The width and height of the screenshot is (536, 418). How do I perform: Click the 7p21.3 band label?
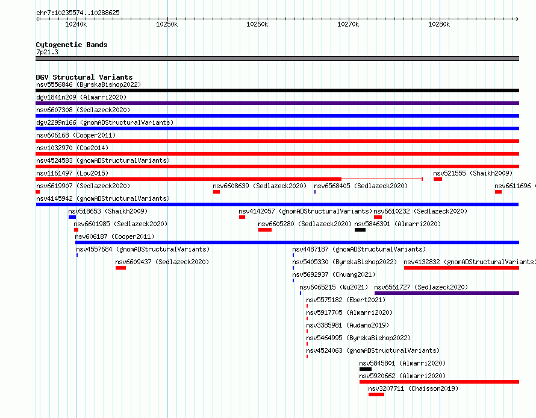point(47,52)
